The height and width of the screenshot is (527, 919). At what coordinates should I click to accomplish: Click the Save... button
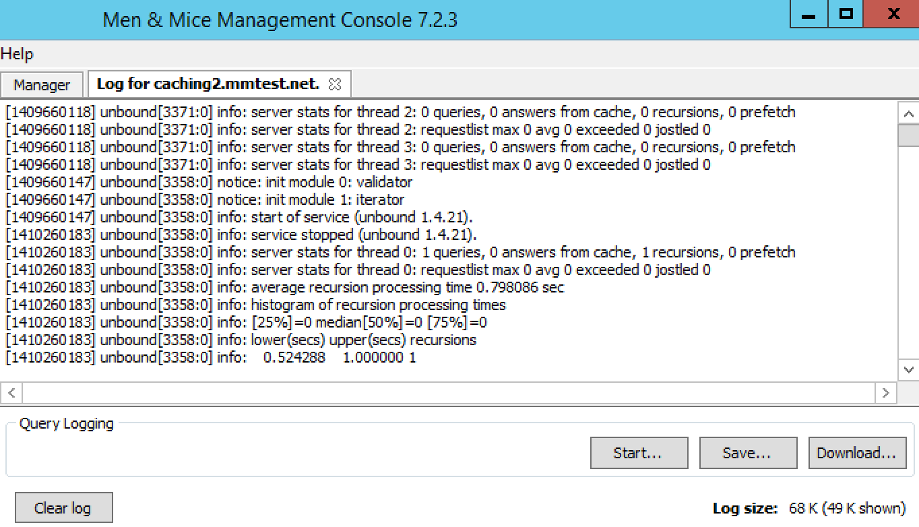tap(748, 453)
